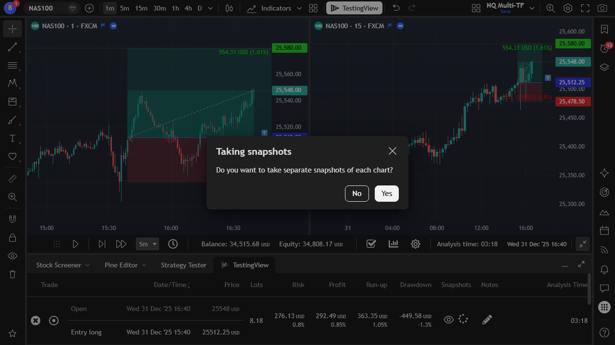Toggle magnet mode for drawings
The image size is (615, 345).
point(12,219)
